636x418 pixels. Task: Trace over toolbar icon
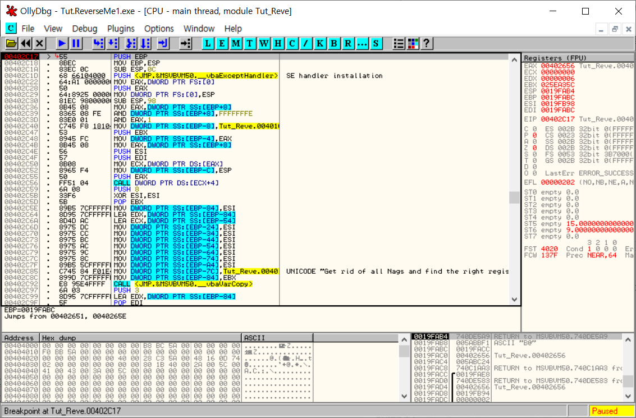145,43
